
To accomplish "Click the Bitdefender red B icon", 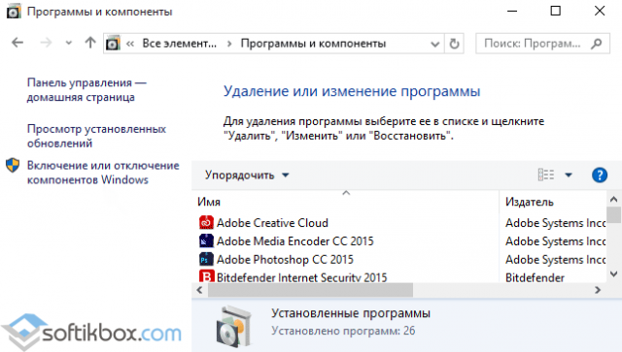I will tap(206, 276).
